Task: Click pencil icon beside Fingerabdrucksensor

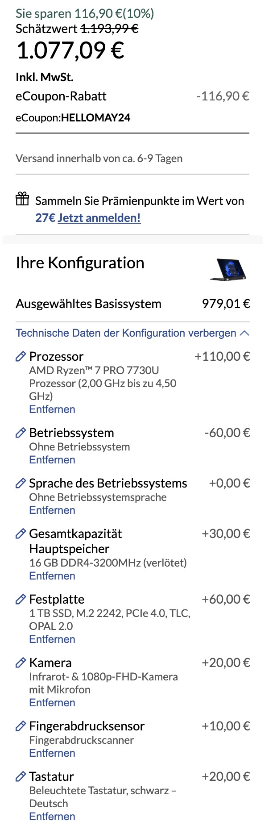Action: pos(21,726)
